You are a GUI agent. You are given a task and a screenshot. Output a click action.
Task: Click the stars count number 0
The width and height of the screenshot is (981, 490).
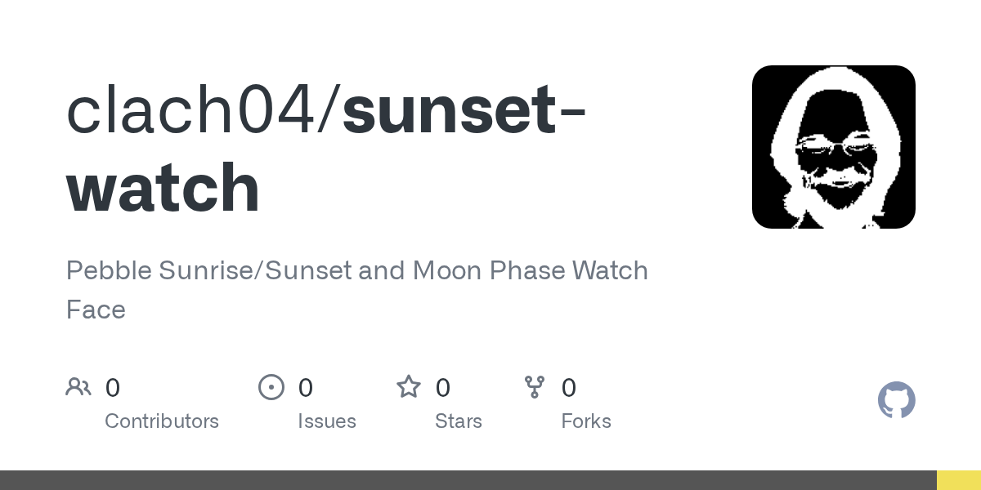tap(443, 388)
